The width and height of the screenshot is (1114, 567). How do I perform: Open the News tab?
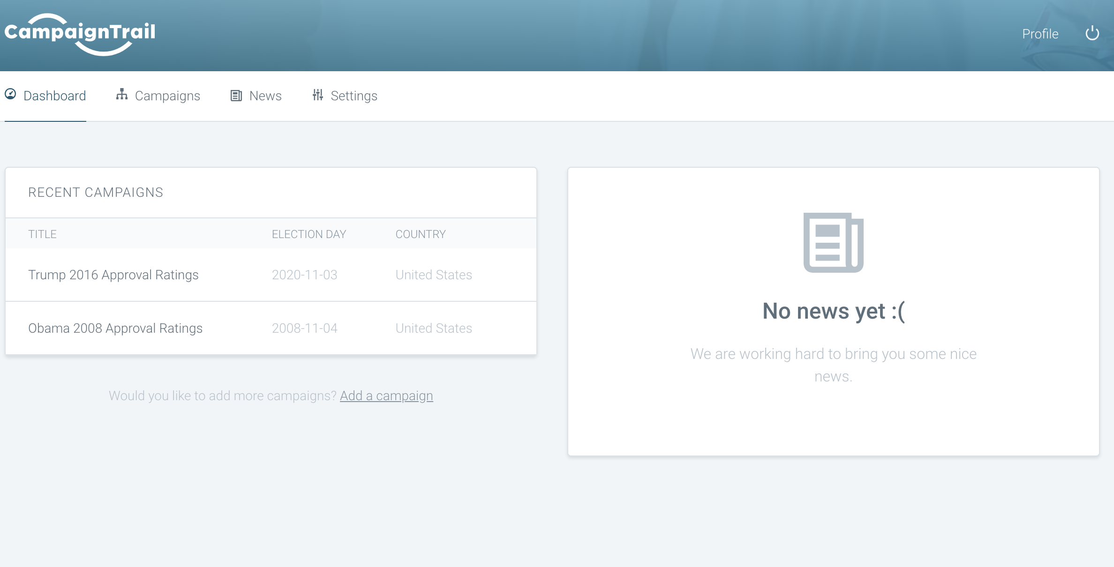point(265,96)
